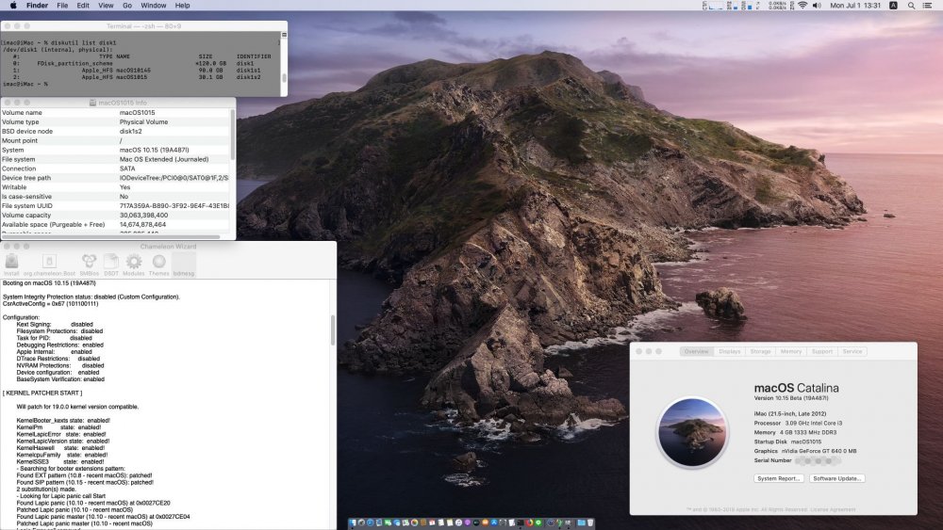Viewport: 943px width, 530px height.
Task: Click 'Kext Signing: disabled' log line
Action: pos(55,324)
